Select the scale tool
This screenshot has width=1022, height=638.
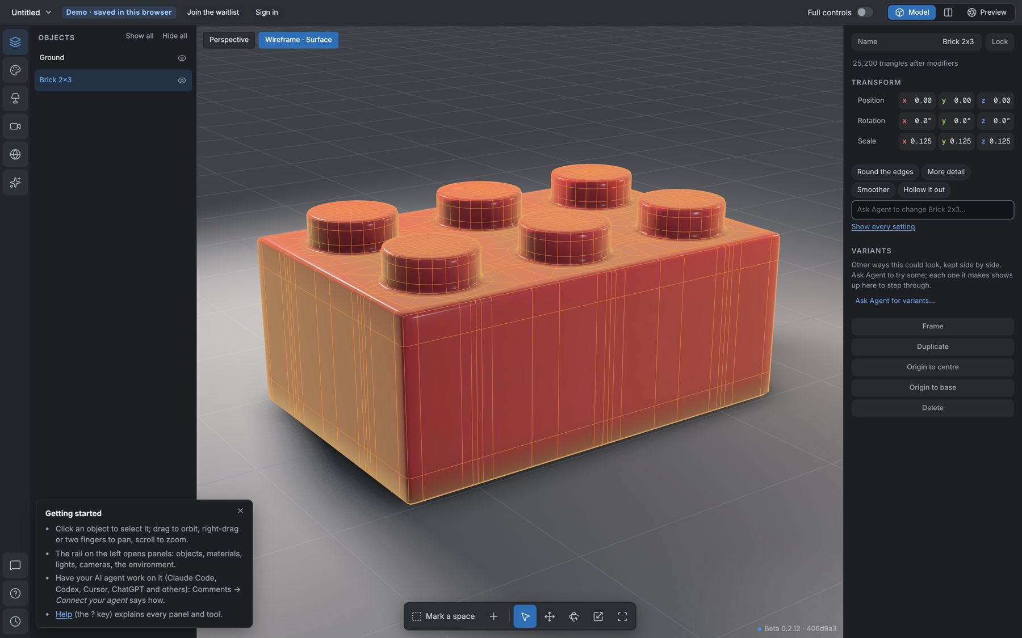click(598, 616)
